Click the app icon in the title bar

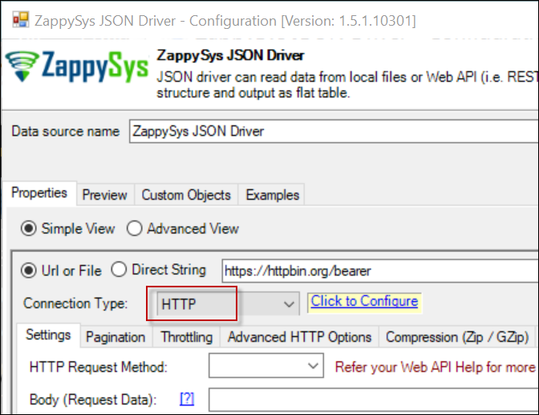(x=21, y=19)
